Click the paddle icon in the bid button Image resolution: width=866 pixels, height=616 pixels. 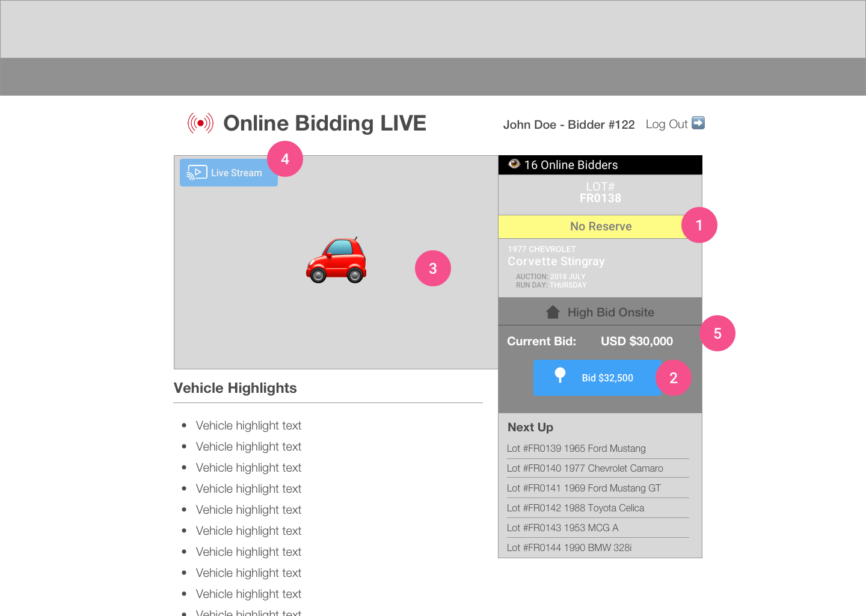(560, 375)
